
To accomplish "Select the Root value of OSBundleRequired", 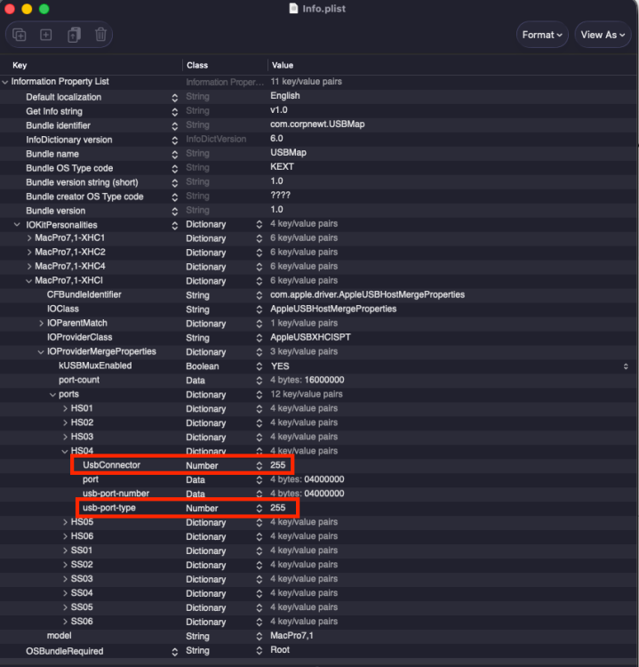I will click(280, 650).
